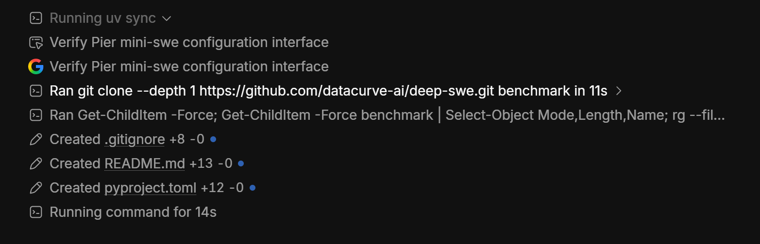This screenshot has height=244, width=760.
Task: Click pencil icon beside Created pyproject.toml
Action: point(36,188)
